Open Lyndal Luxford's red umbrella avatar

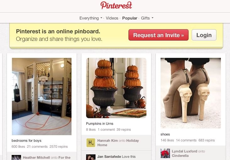165,153
